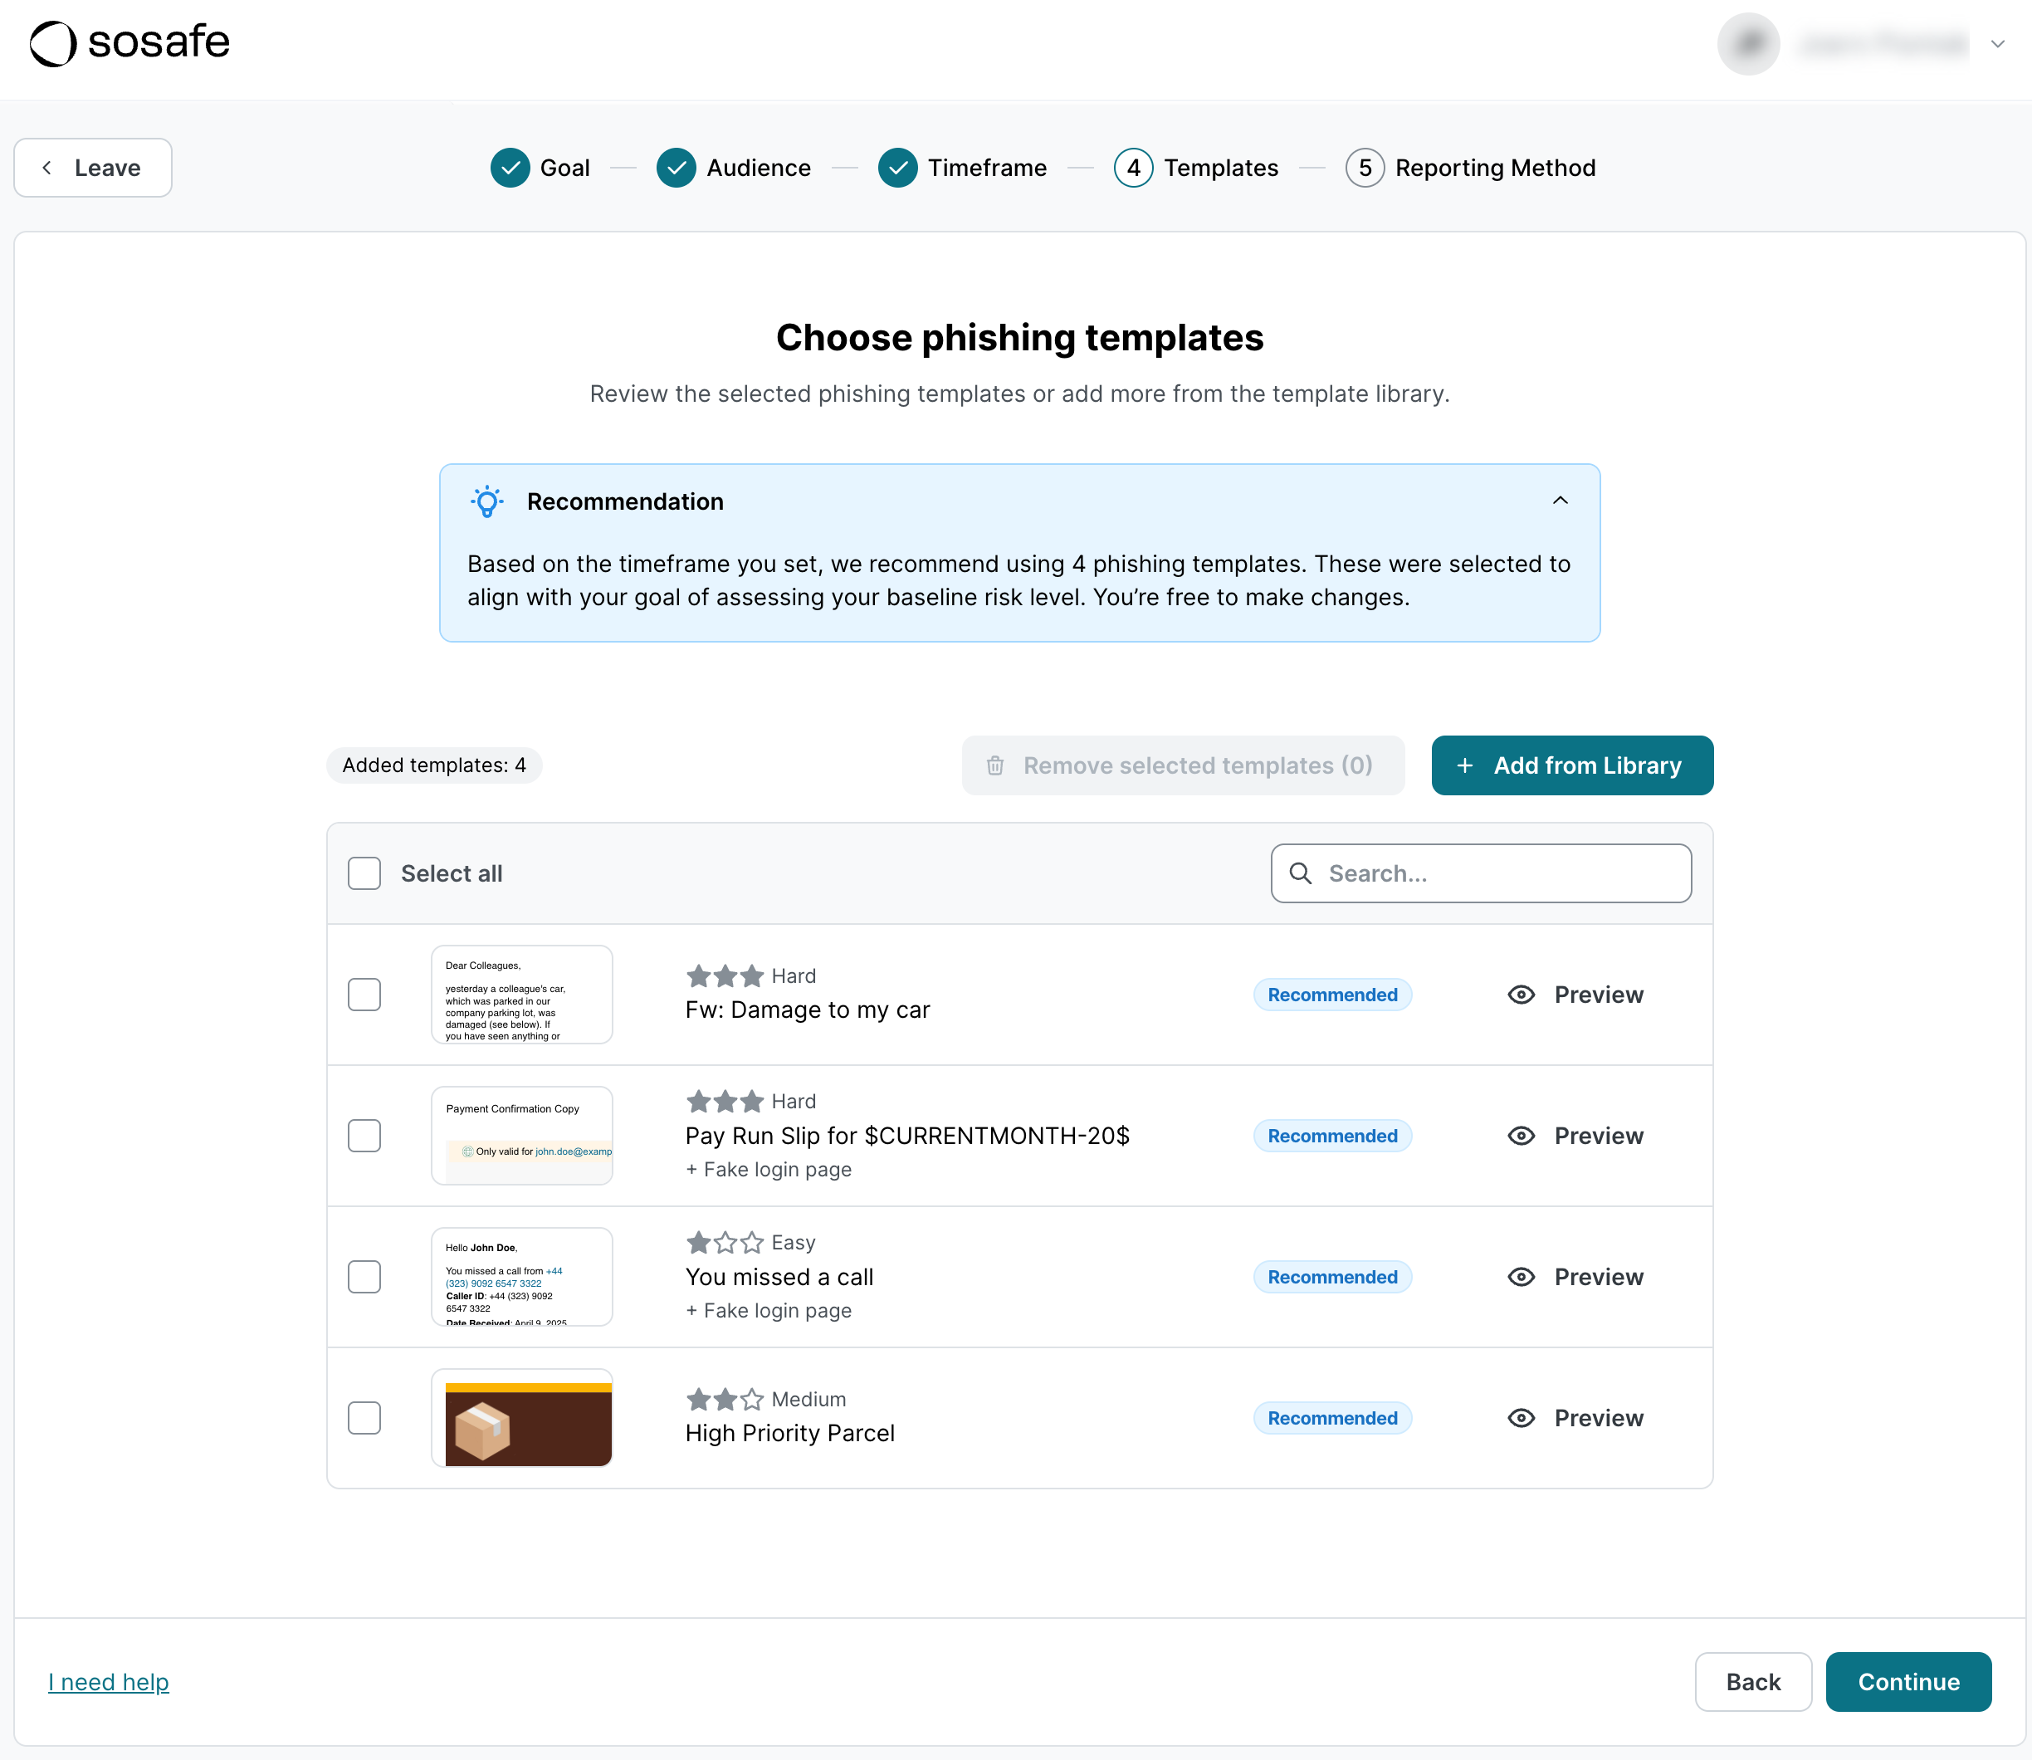Click Add from Library button
This screenshot has height=1760, width=2032.
coord(1571,765)
